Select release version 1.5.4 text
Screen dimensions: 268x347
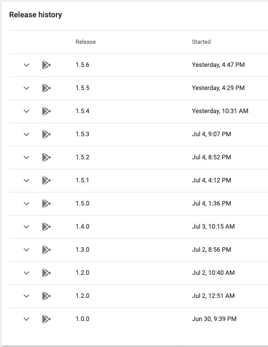(x=82, y=111)
